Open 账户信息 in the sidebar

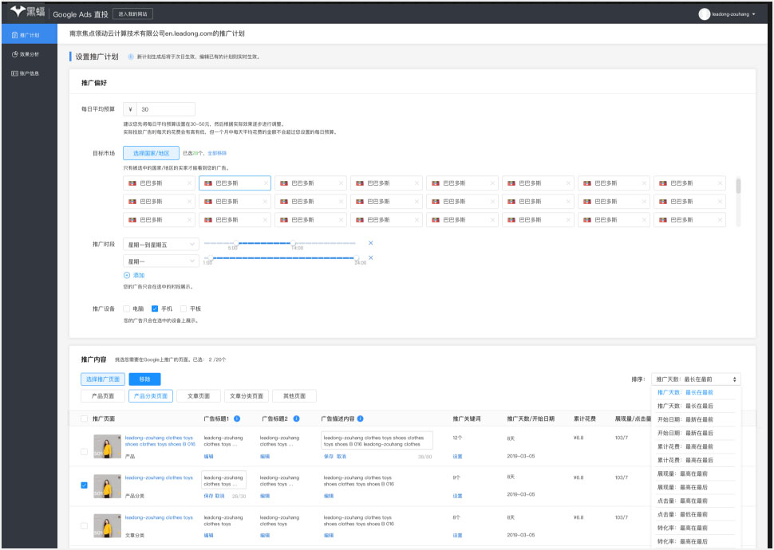29,73
